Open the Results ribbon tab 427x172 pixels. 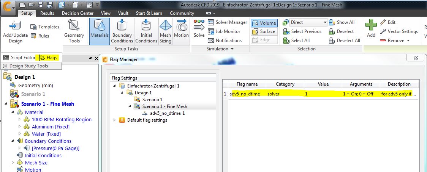47,13
